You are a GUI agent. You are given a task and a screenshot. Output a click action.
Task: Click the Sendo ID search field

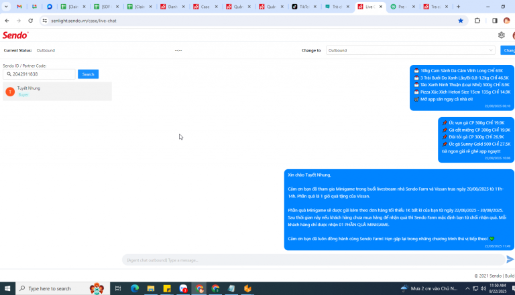pyautogui.click(x=40, y=74)
